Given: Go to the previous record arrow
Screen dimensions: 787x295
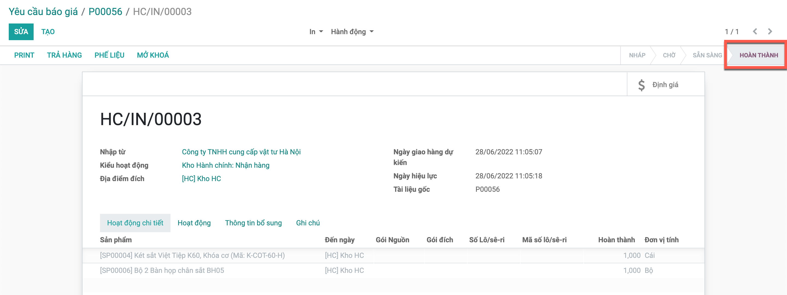Looking at the screenshot, I should tap(755, 31).
